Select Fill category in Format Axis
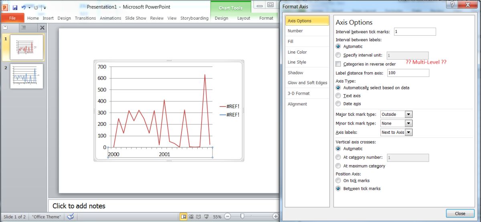This screenshot has width=481, height=222. click(307, 41)
